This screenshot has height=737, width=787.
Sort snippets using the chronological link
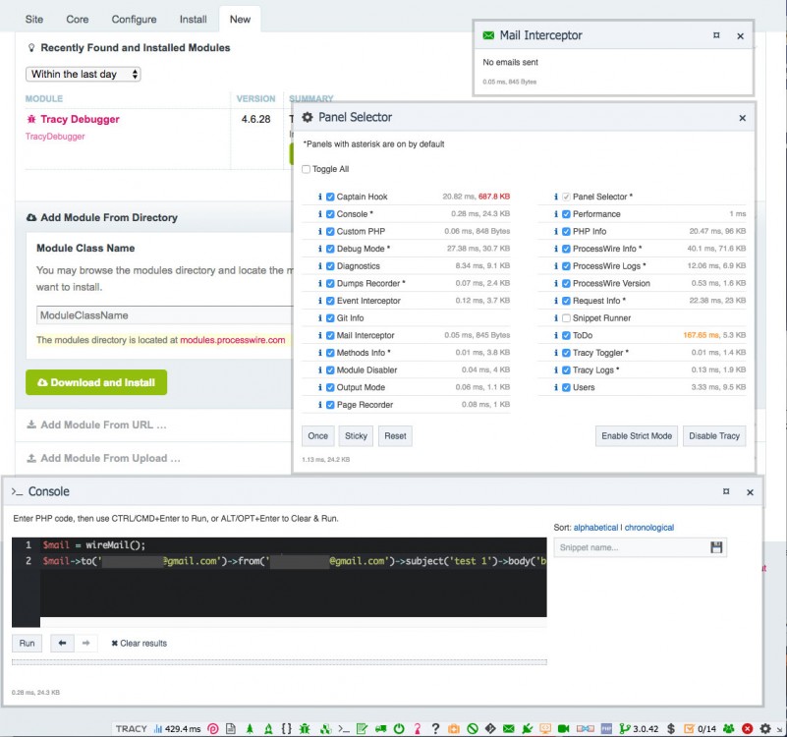(x=649, y=528)
